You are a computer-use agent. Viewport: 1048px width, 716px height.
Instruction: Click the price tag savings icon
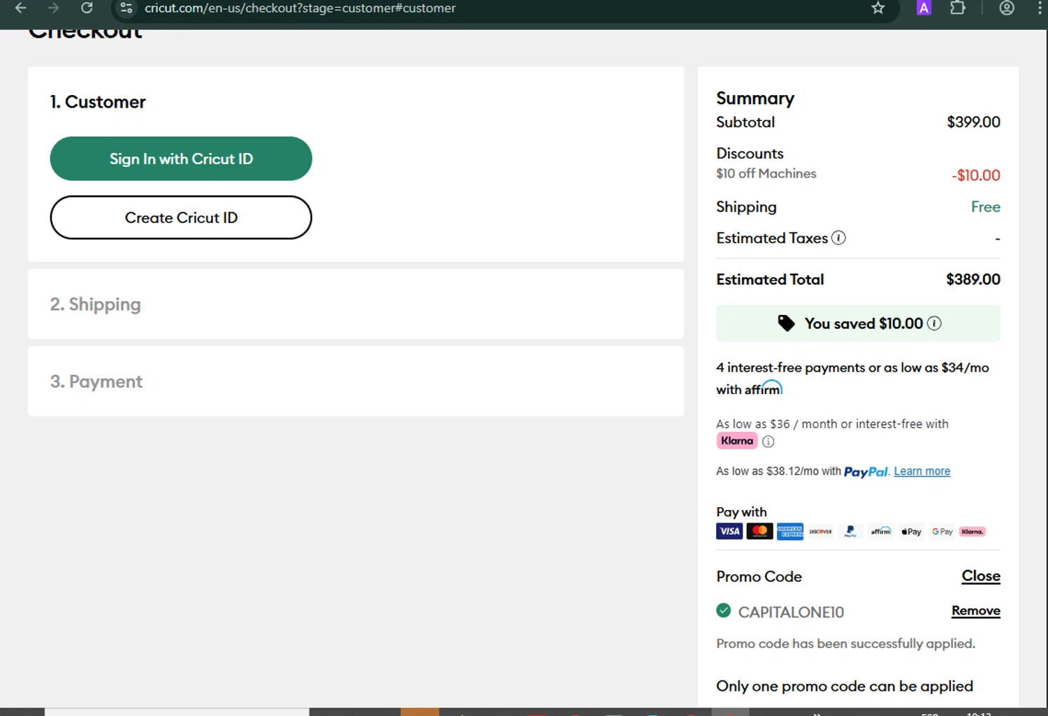[786, 323]
